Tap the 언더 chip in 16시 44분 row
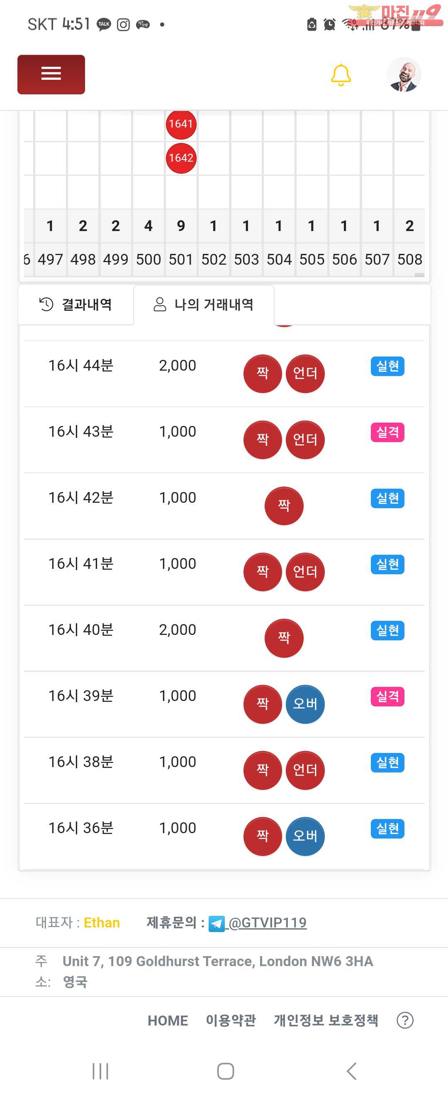This screenshot has width=448, height=1097. [x=305, y=374]
